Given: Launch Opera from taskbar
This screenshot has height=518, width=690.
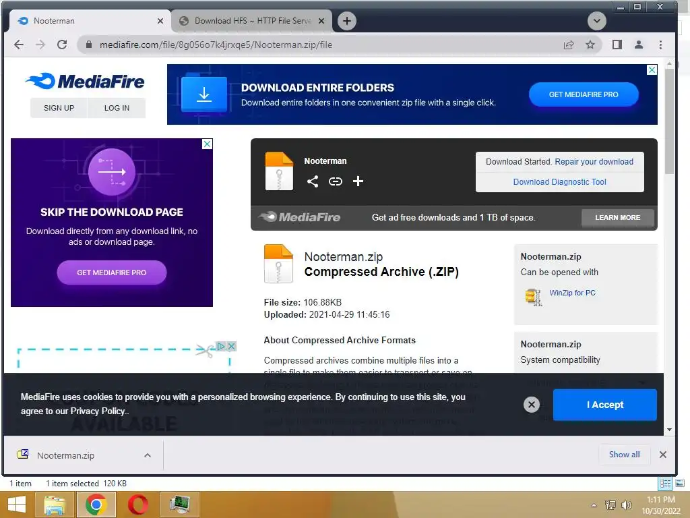Looking at the screenshot, I should point(137,505).
